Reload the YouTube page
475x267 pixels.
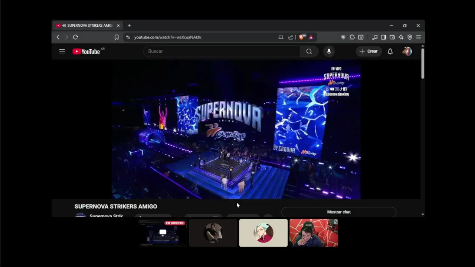click(75, 37)
